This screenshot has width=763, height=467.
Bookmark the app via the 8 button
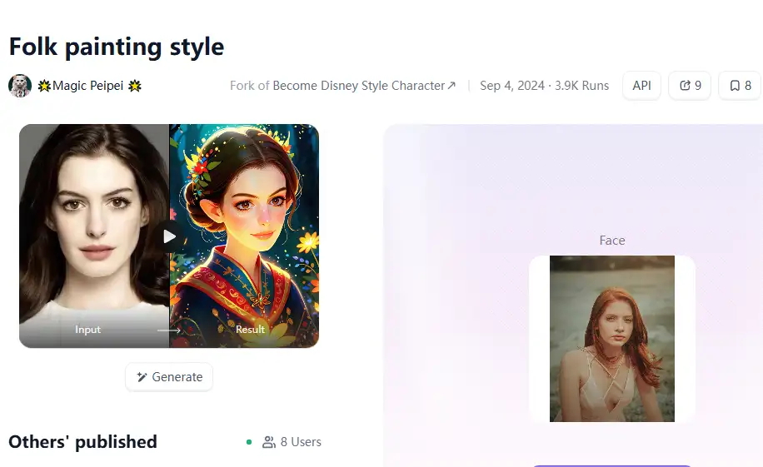click(741, 86)
